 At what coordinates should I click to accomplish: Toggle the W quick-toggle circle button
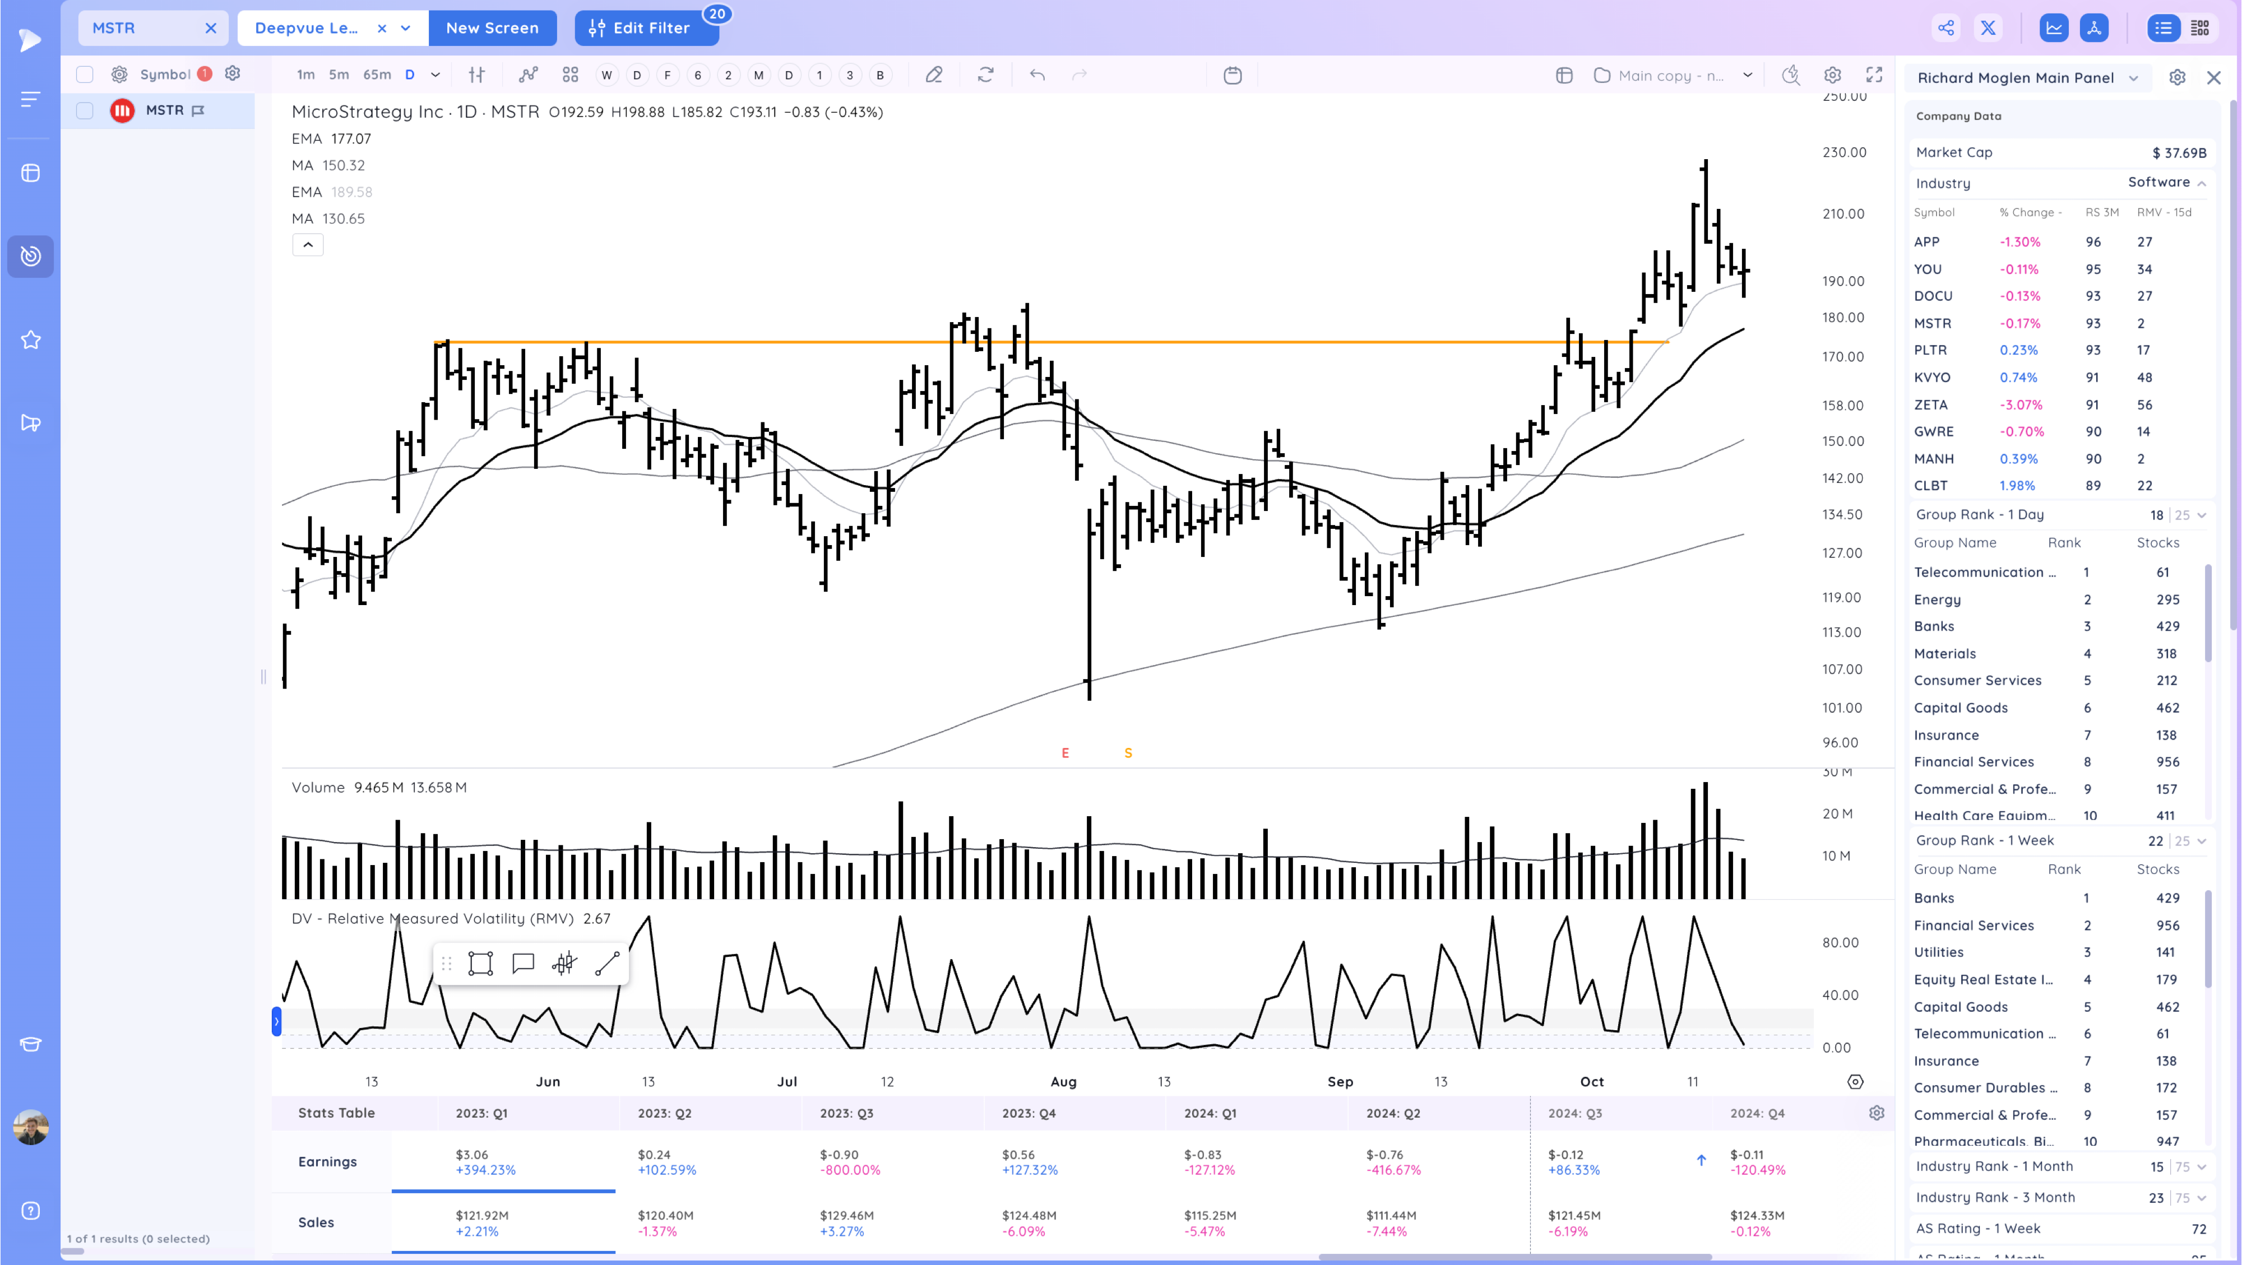[606, 75]
